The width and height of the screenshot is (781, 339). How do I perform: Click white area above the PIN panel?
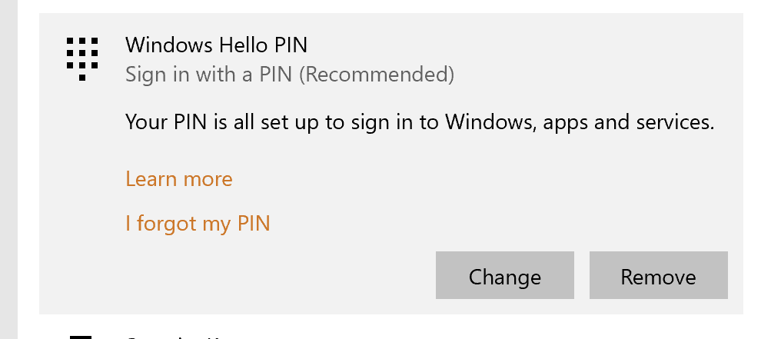[x=384, y=6]
